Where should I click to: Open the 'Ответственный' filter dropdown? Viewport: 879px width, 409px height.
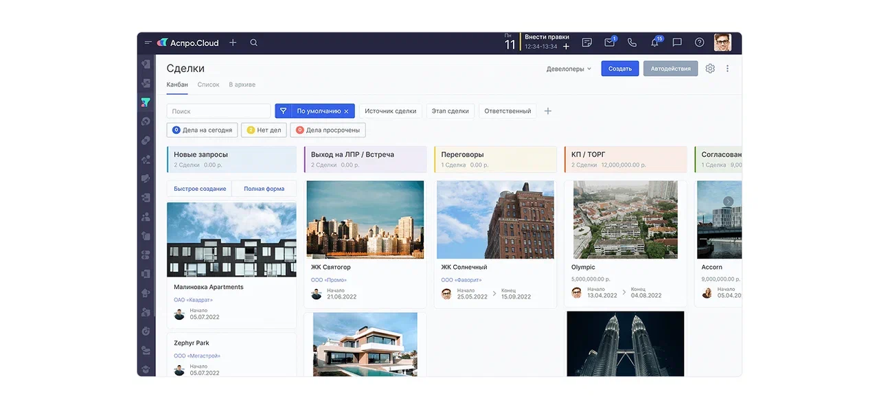point(507,111)
